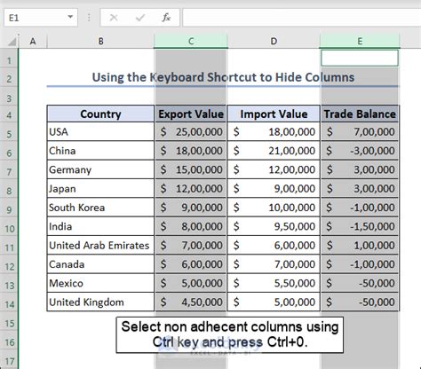Click USA export value 25,00,000

(x=191, y=131)
